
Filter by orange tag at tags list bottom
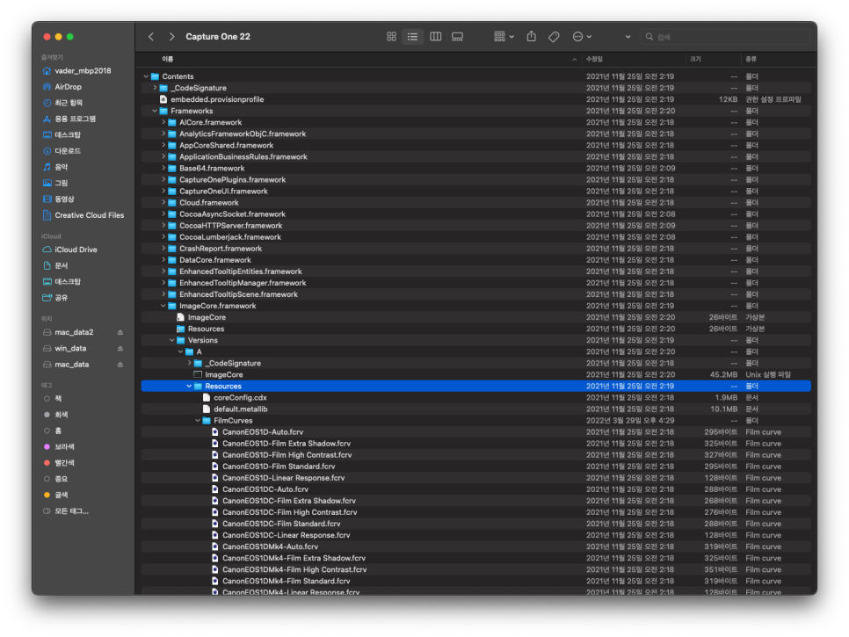click(x=62, y=496)
